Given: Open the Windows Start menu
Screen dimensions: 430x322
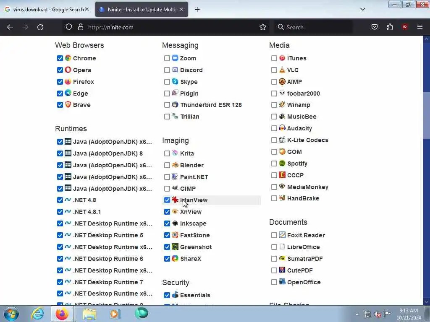Looking at the screenshot, I should coord(11,314).
